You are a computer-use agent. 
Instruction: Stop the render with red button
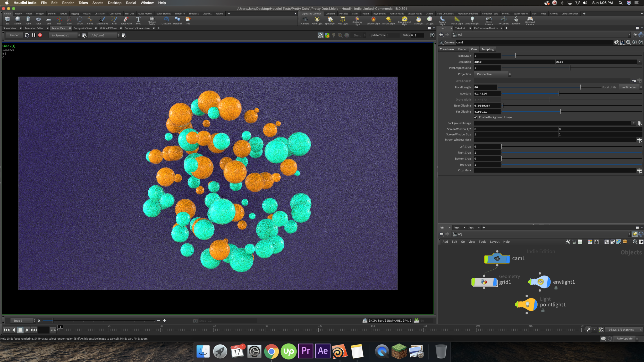[x=40, y=35]
